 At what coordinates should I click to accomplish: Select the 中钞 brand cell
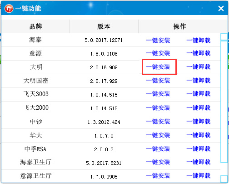pos(36,122)
